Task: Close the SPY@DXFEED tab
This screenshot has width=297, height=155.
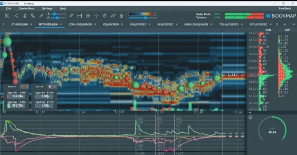Action: click(271, 24)
